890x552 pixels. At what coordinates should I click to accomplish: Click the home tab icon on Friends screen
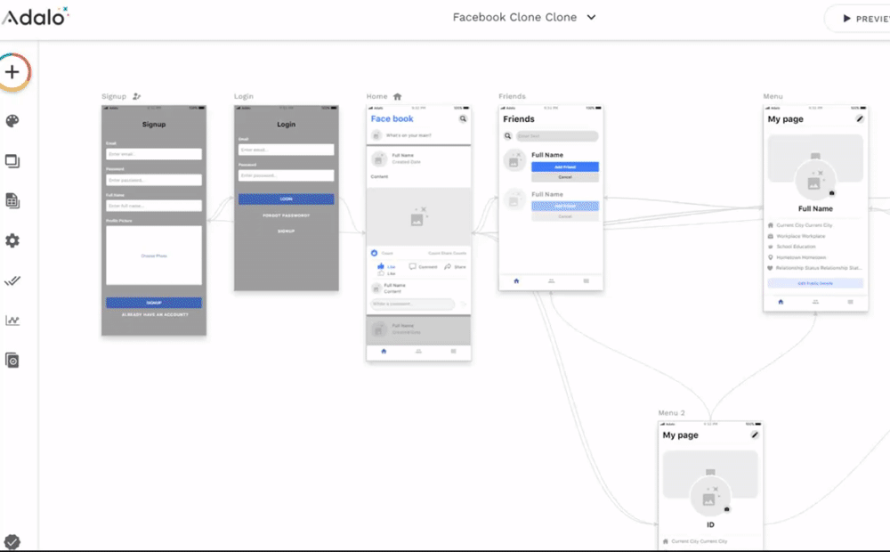[516, 280]
